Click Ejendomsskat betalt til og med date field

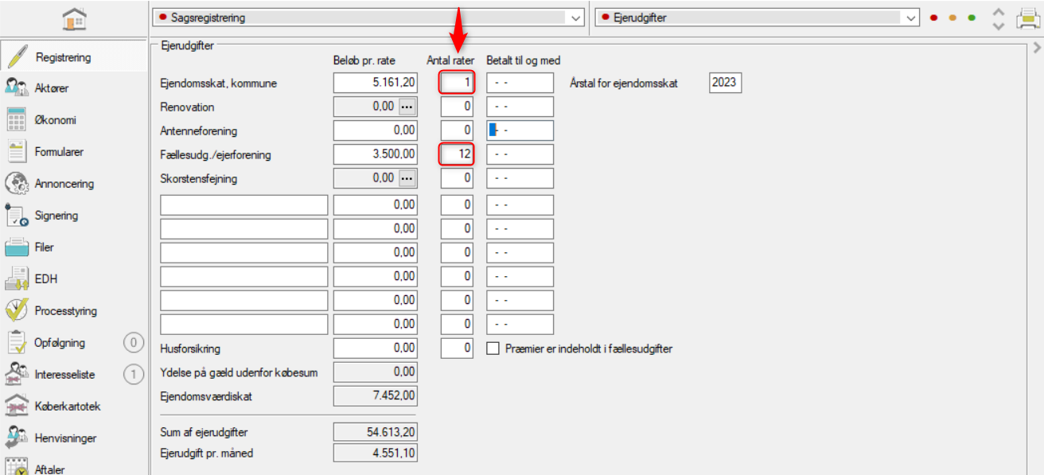(x=520, y=83)
